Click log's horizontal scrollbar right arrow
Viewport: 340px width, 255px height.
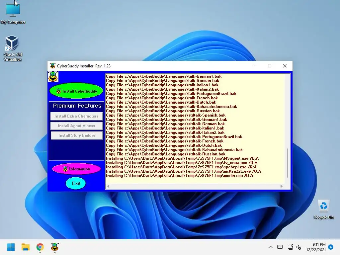(282, 186)
